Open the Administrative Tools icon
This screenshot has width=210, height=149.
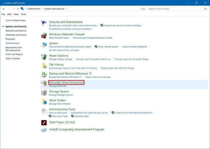[44, 111]
